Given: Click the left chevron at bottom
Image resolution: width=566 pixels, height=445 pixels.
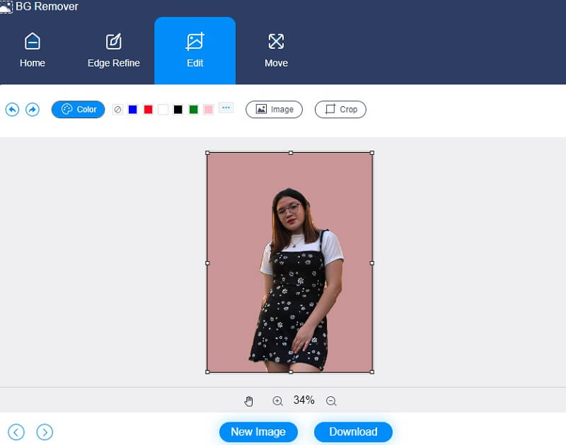Looking at the screenshot, I should (x=16, y=432).
